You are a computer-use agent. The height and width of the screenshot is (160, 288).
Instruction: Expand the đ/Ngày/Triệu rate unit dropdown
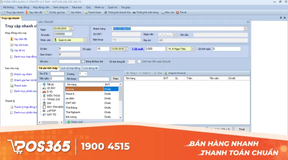(193, 49)
